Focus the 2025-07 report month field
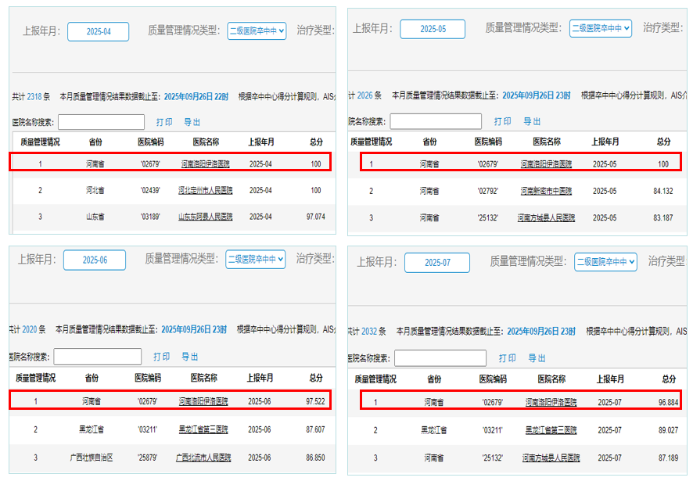Screen dimensions: 693x481 pos(437,263)
